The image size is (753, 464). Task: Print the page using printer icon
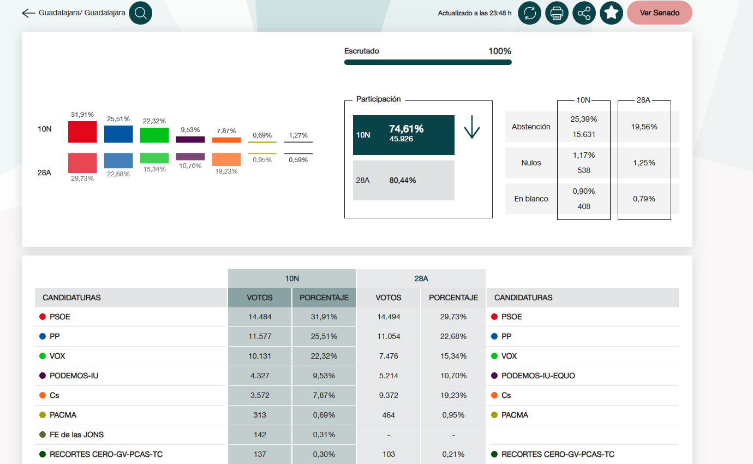pyautogui.click(x=557, y=13)
